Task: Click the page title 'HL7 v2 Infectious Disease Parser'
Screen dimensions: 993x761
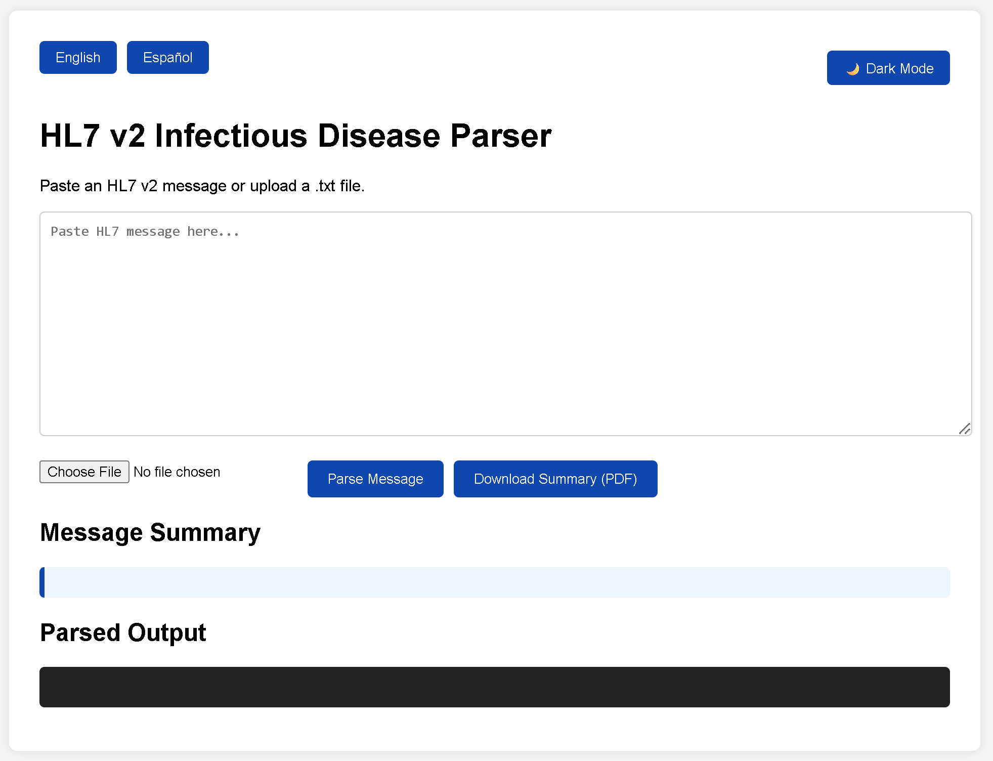Action: pyautogui.click(x=296, y=135)
